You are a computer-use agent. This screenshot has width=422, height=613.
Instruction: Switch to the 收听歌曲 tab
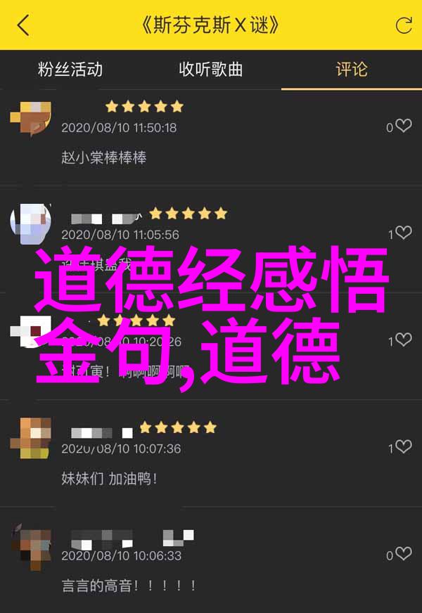coord(211,70)
